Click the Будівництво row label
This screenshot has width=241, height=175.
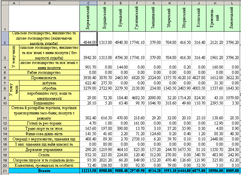click(x=44, y=103)
